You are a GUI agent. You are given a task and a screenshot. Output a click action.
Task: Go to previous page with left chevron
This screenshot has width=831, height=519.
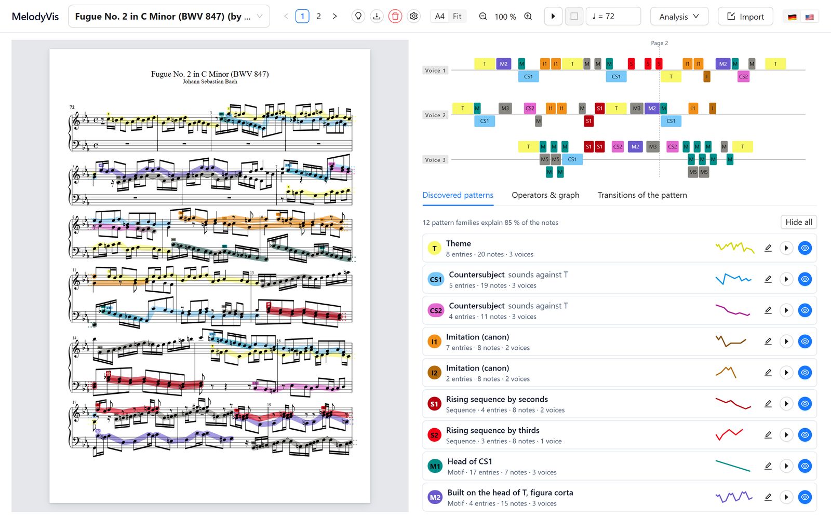(x=286, y=16)
